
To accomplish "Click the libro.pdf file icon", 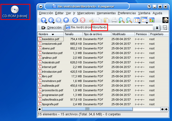I will [40, 76].
